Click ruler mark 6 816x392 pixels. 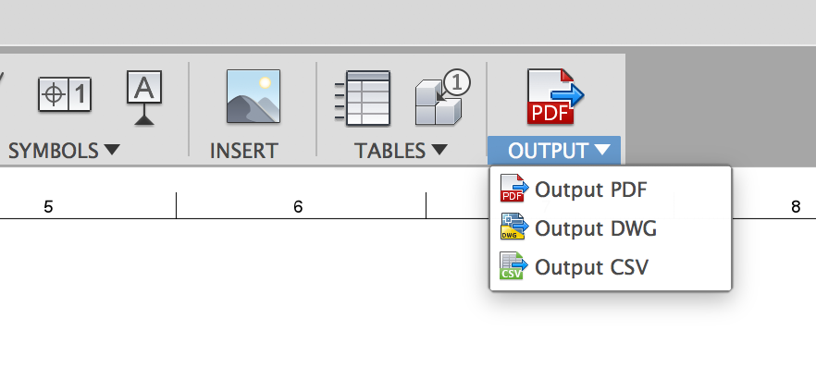[x=298, y=207]
